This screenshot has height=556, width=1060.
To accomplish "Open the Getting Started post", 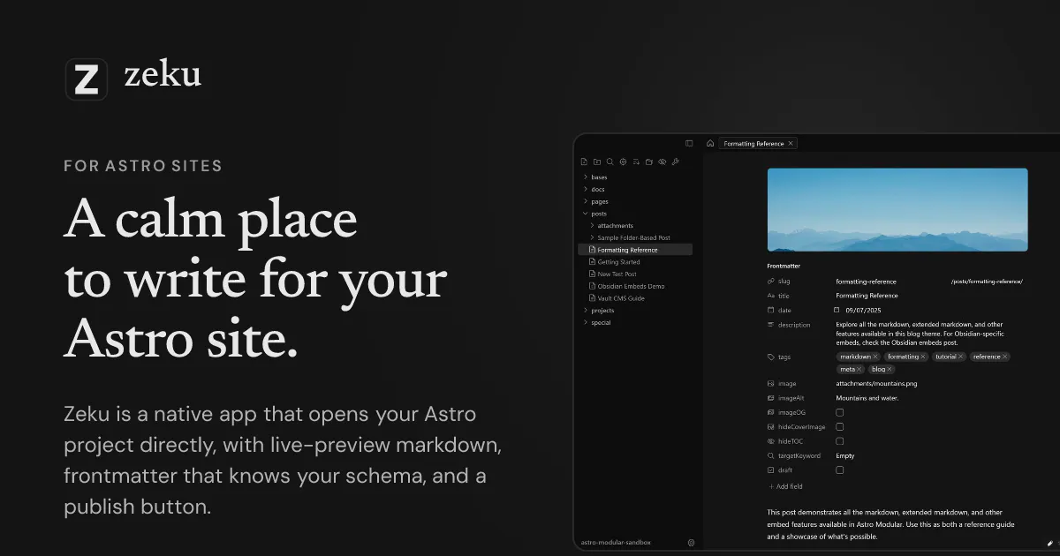I will click(618, 262).
